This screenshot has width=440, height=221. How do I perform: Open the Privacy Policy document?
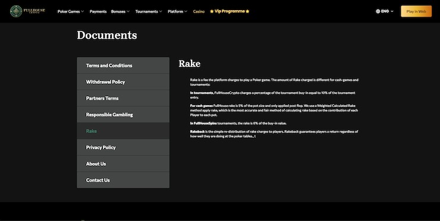tap(123, 147)
